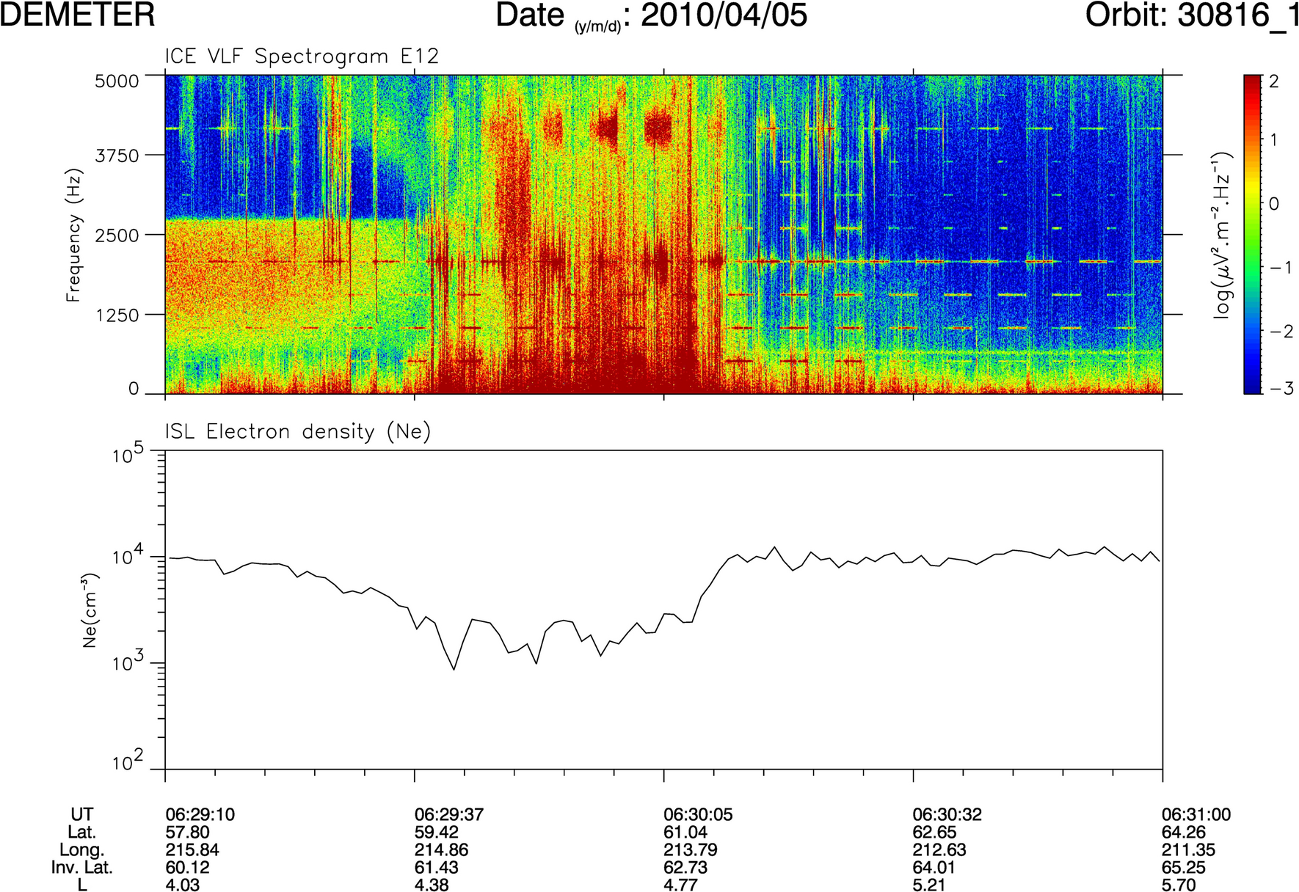This screenshot has width=1299, height=892.
Task: Click the UT time 06:29:10
Action: point(200,815)
